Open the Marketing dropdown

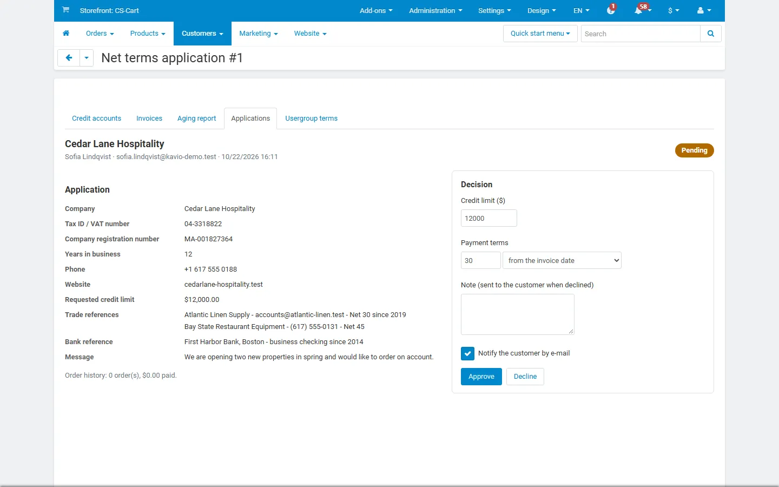pyautogui.click(x=259, y=34)
